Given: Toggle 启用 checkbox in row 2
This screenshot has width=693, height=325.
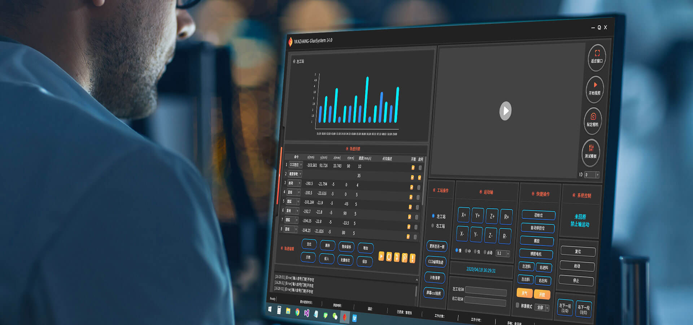Looking at the screenshot, I should 419,178.
